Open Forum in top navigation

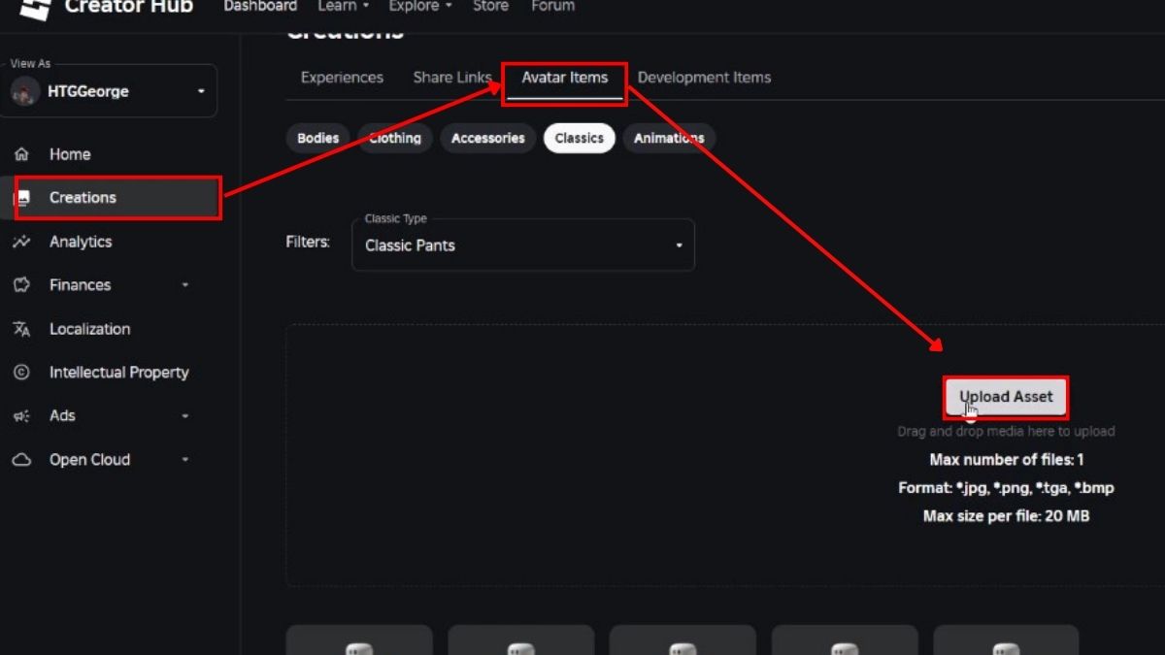point(551,7)
